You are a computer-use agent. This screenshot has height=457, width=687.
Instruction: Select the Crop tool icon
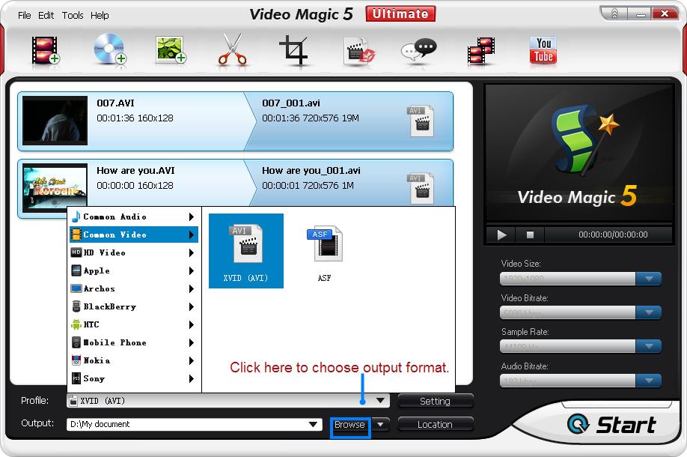[293, 49]
